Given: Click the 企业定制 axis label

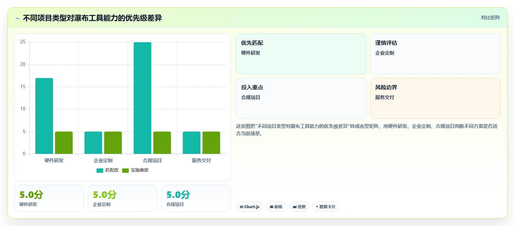Looking at the screenshot, I should tap(103, 160).
